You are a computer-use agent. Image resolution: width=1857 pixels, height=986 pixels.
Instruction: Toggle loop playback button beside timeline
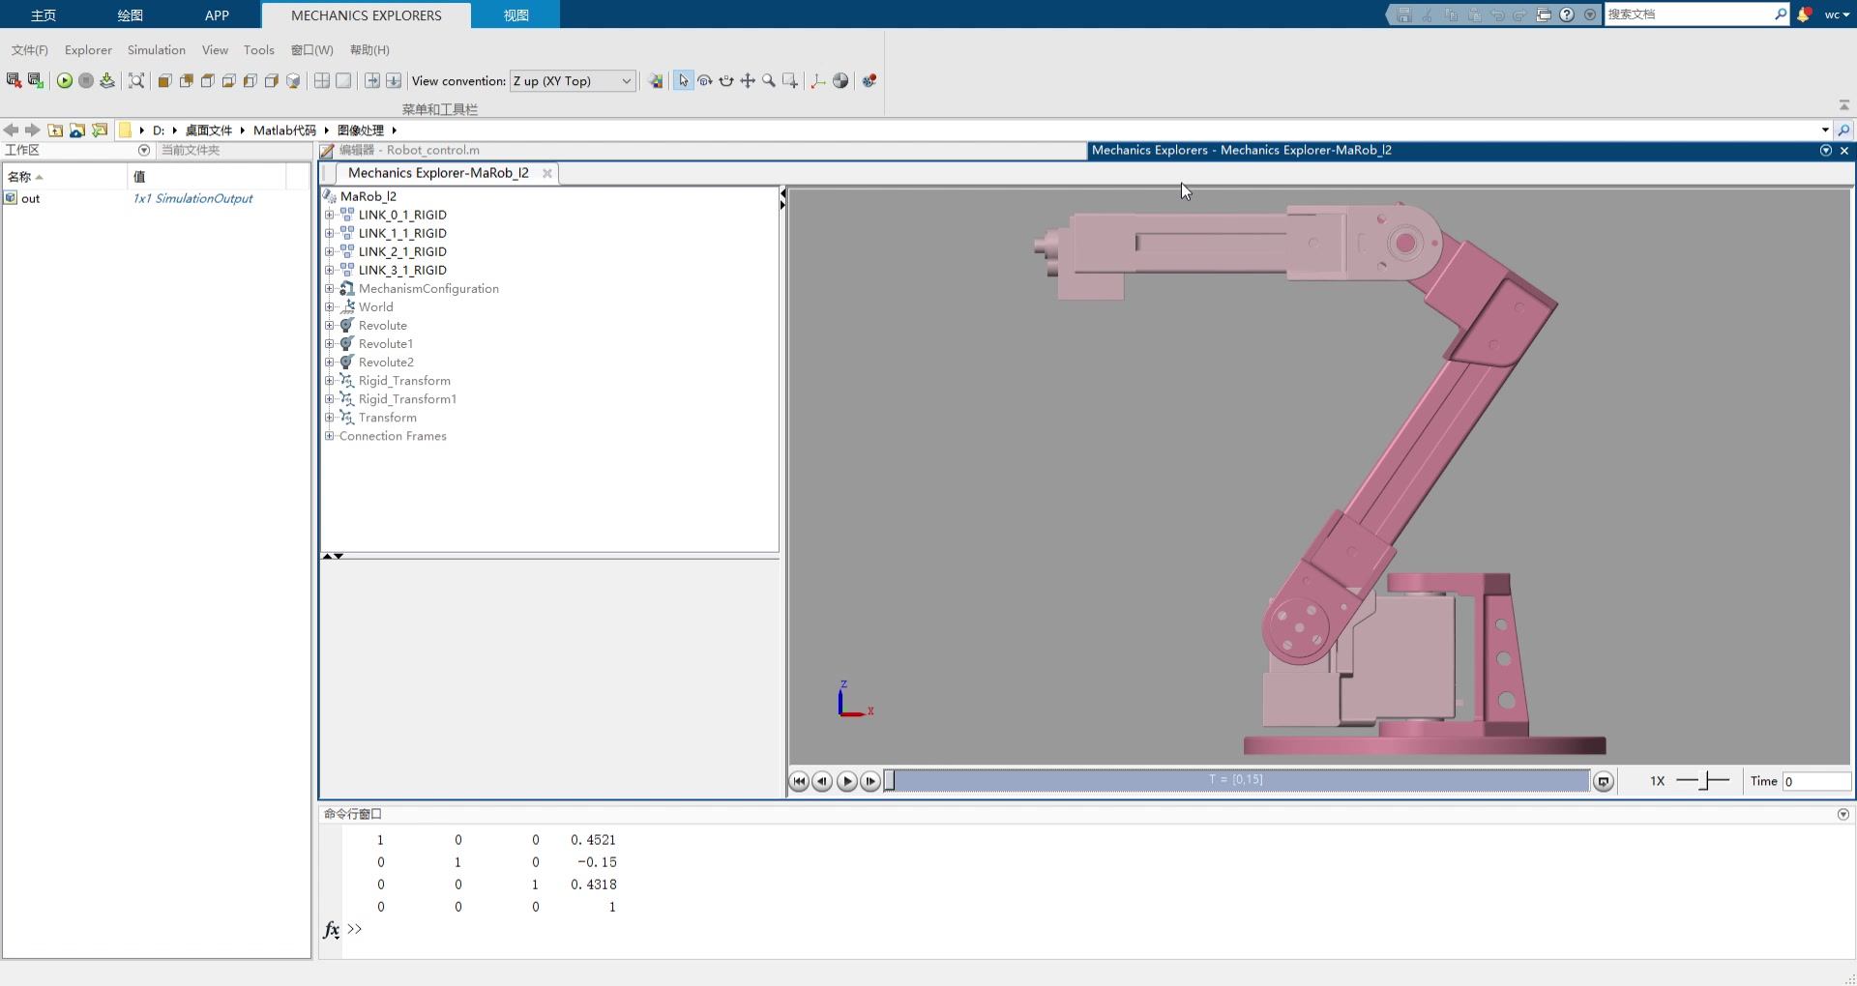coord(1604,781)
